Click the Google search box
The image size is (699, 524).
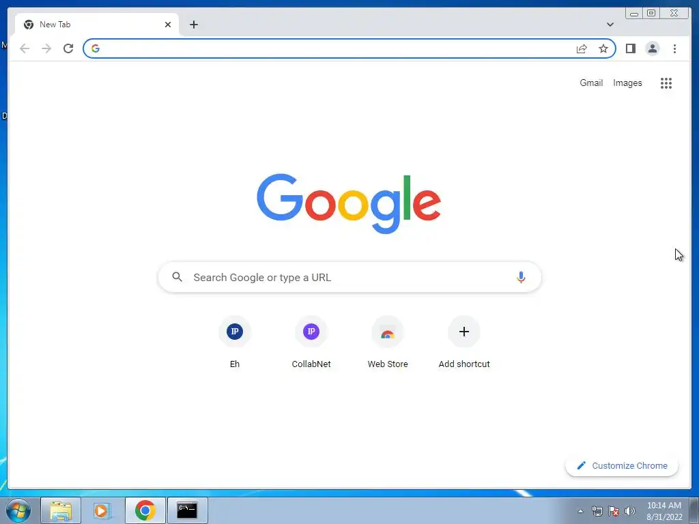click(x=349, y=277)
